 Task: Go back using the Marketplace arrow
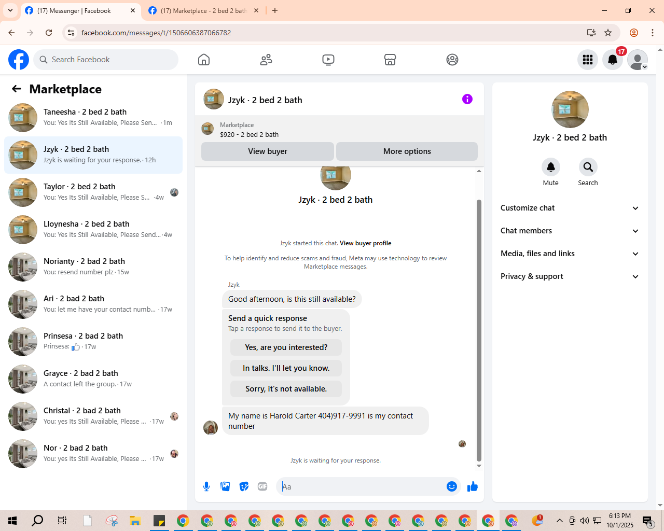[17, 89]
